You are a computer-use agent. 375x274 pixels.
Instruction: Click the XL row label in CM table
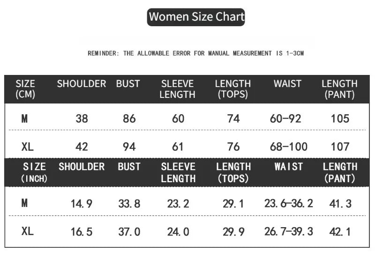(x=28, y=147)
